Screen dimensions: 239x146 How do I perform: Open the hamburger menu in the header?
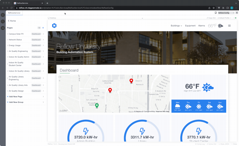(x=229, y=26)
